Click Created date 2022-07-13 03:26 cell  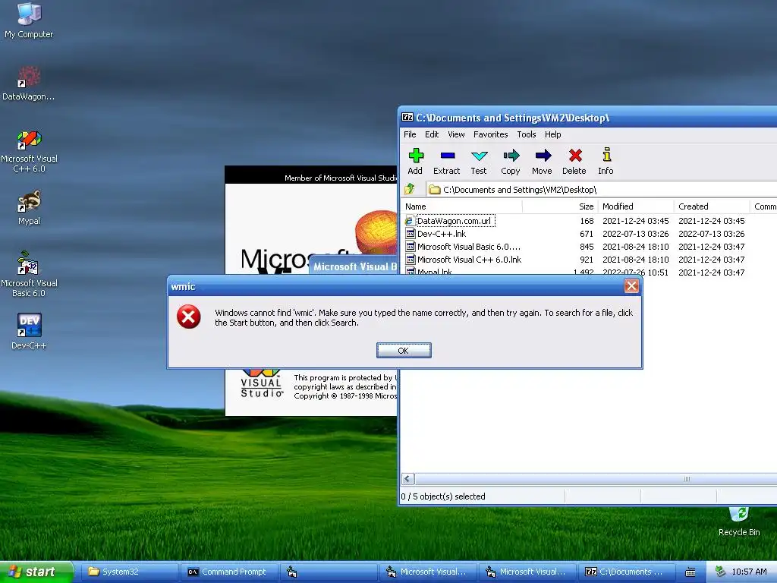(x=712, y=234)
